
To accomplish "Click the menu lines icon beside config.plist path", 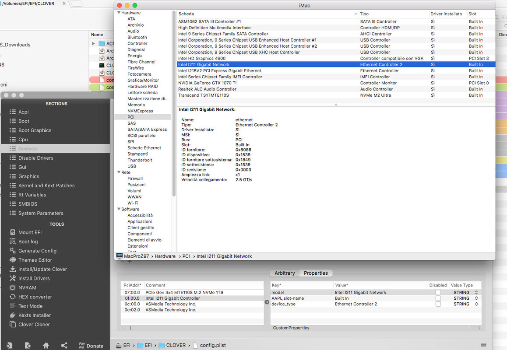I will (x=483, y=345).
